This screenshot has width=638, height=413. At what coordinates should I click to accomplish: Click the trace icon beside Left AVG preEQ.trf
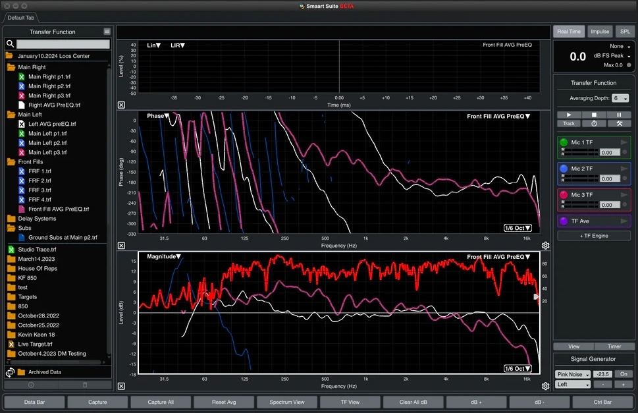tap(22, 124)
